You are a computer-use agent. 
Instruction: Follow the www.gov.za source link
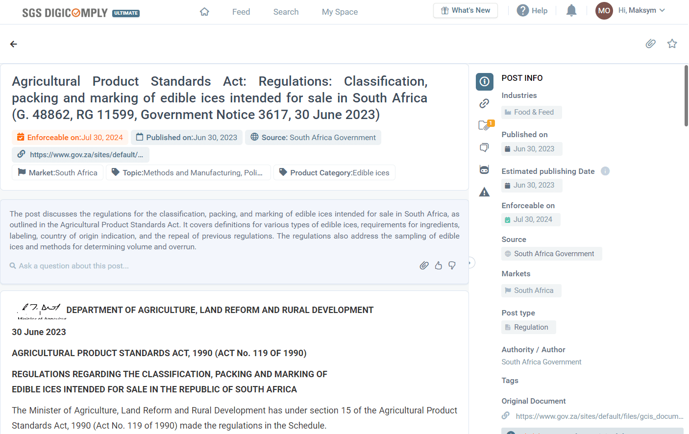80,154
